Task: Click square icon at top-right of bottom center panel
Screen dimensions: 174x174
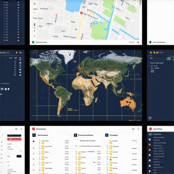Action: click(x=138, y=129)
